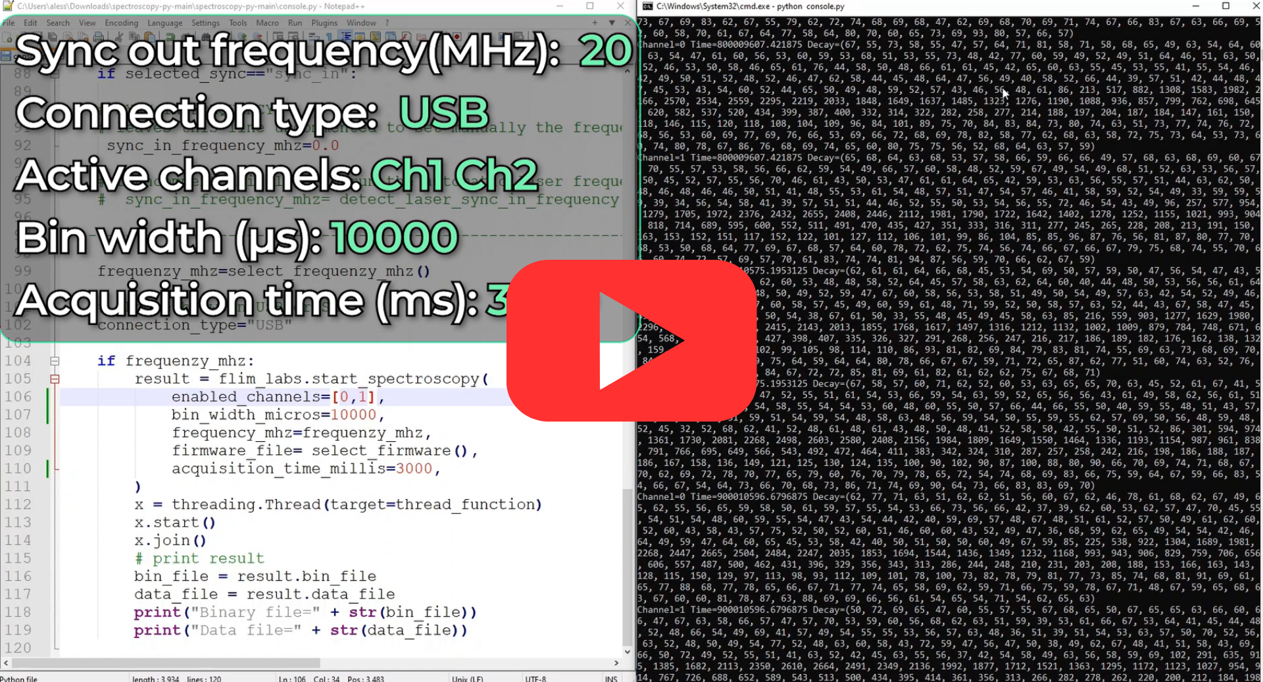Screen dimensions: 1263x682
Task: Click the editor vertical scrollbar down arrow
Action: pyautogui.click(x=627, y=652)
